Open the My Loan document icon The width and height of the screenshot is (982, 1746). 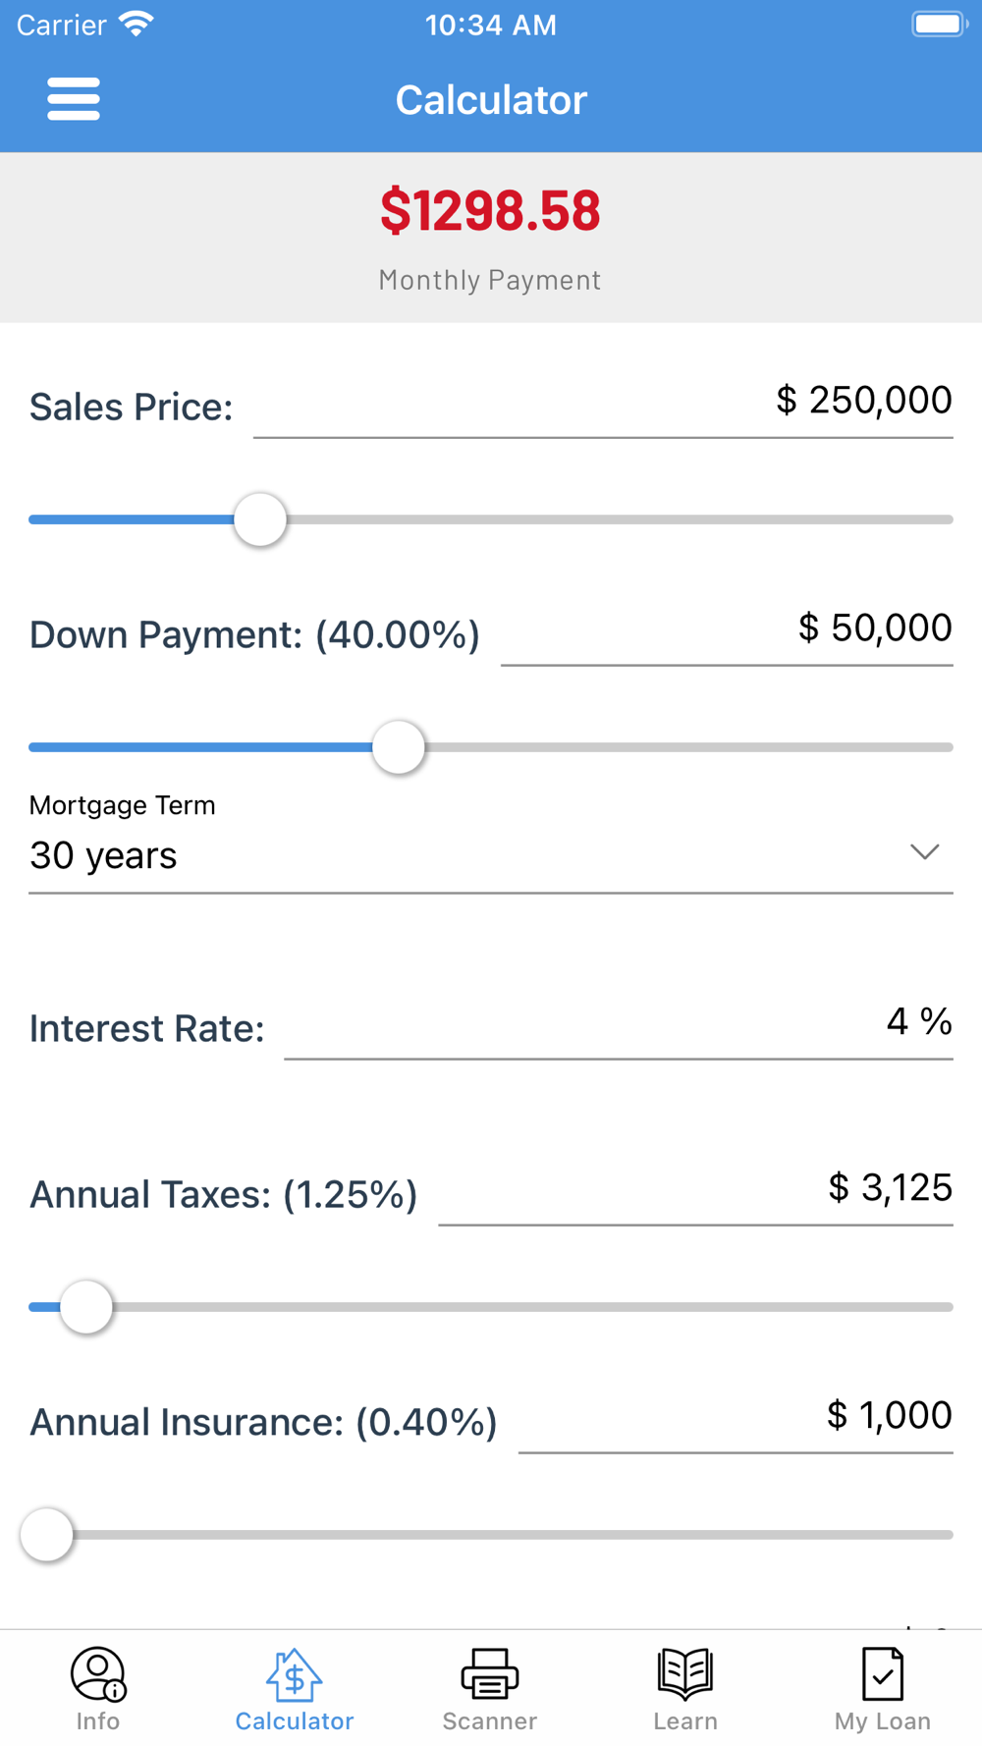[882, 1673]
